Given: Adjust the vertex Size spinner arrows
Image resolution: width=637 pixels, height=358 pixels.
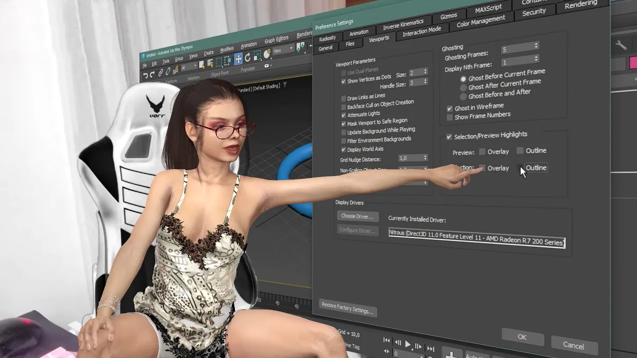Looking at the screenshot, I should click(425, 71).
